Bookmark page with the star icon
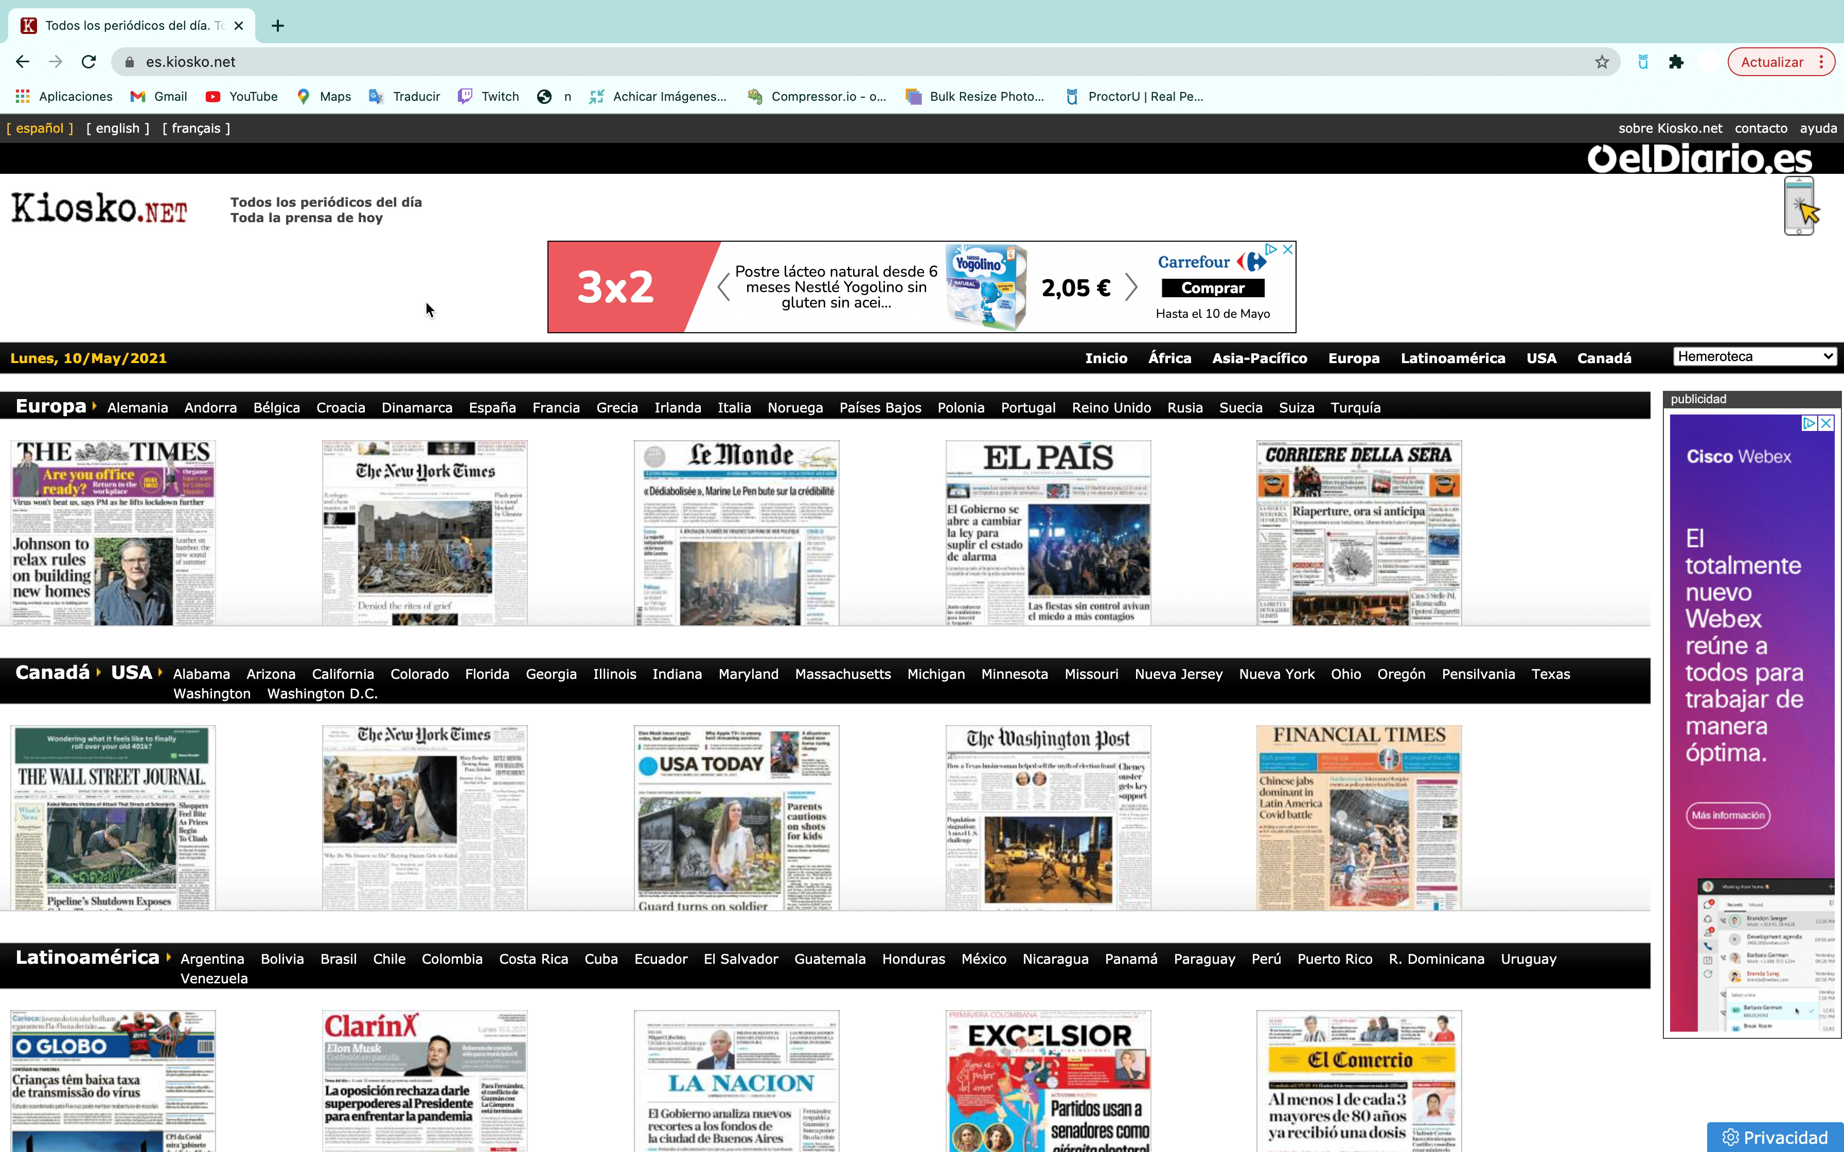1844x1152 pixels. (1602, 62)
